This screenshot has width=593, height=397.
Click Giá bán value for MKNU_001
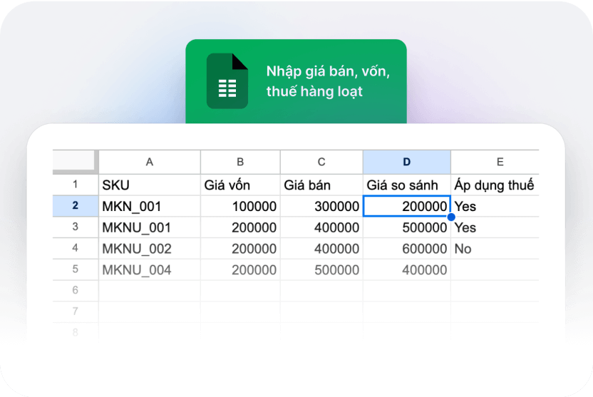click(x=321, y=227)
